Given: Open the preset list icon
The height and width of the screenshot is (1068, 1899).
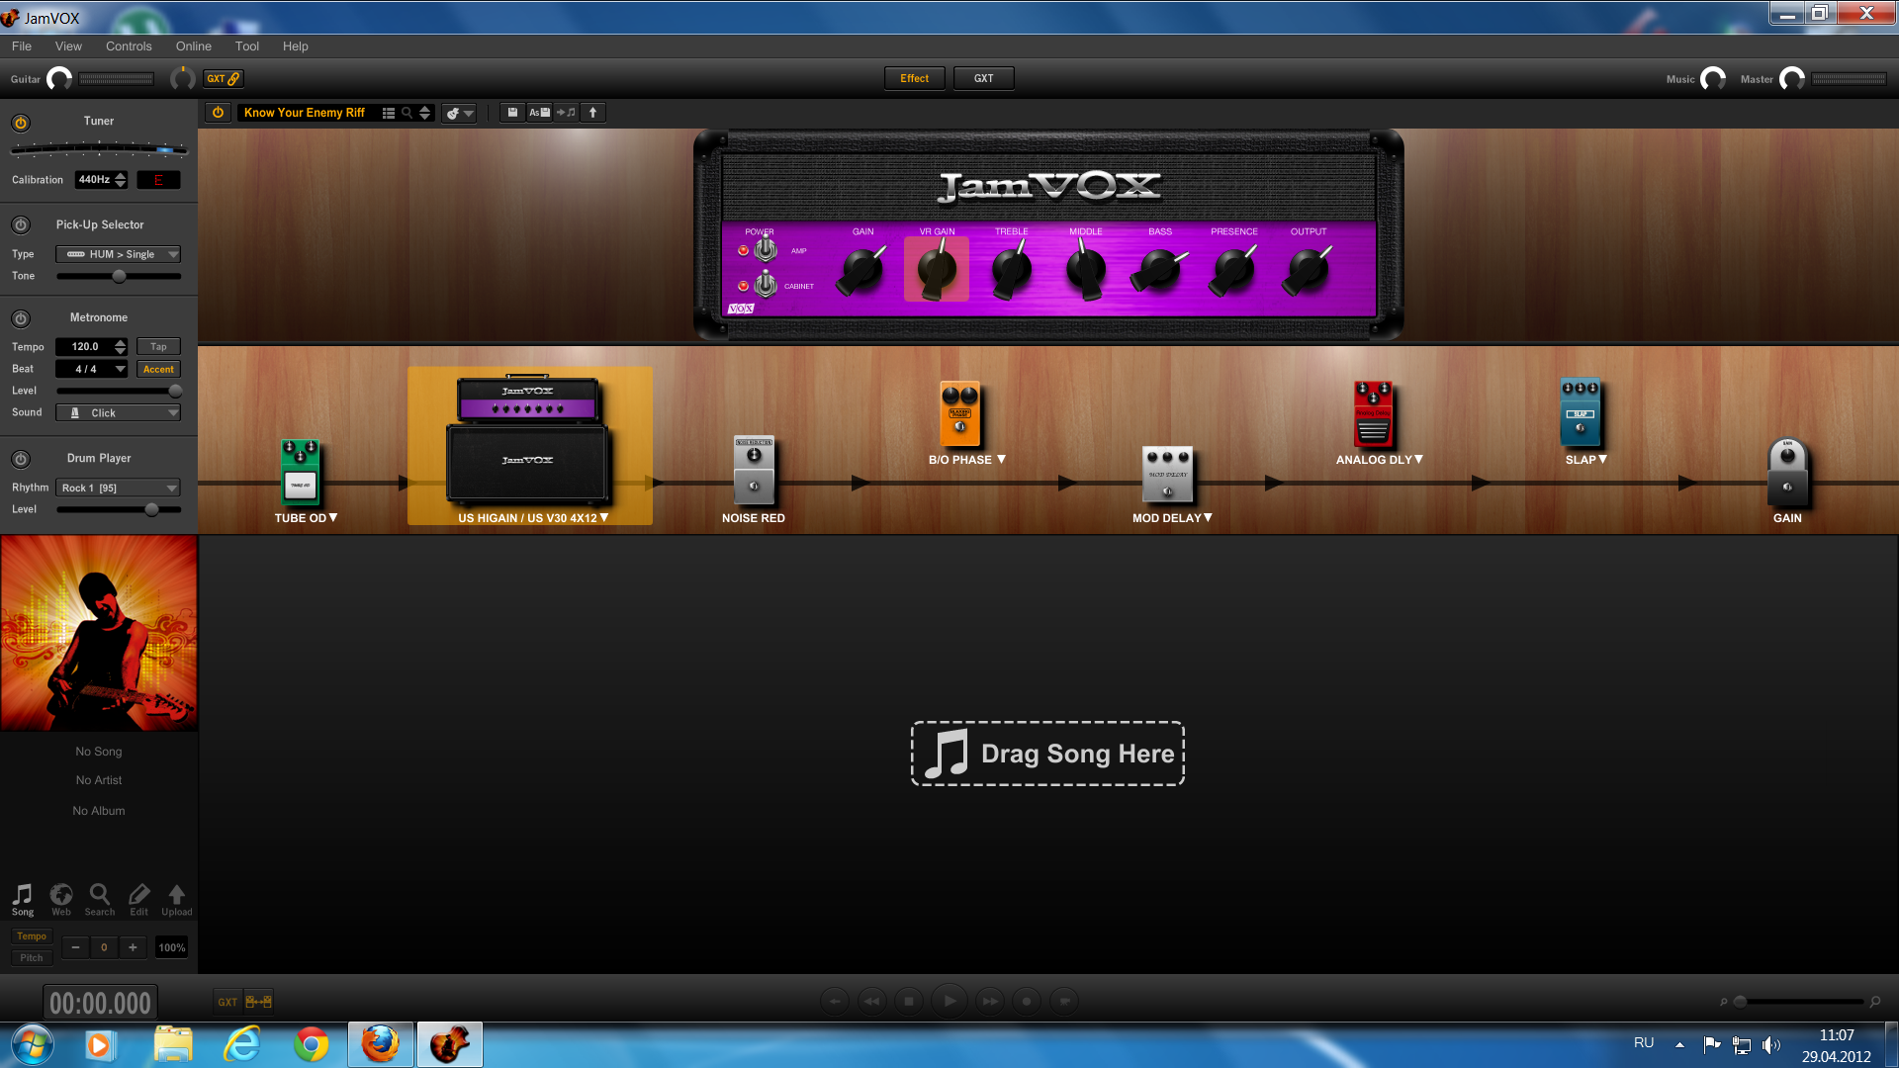Looking at the screenshot, I should coord(389,113).
